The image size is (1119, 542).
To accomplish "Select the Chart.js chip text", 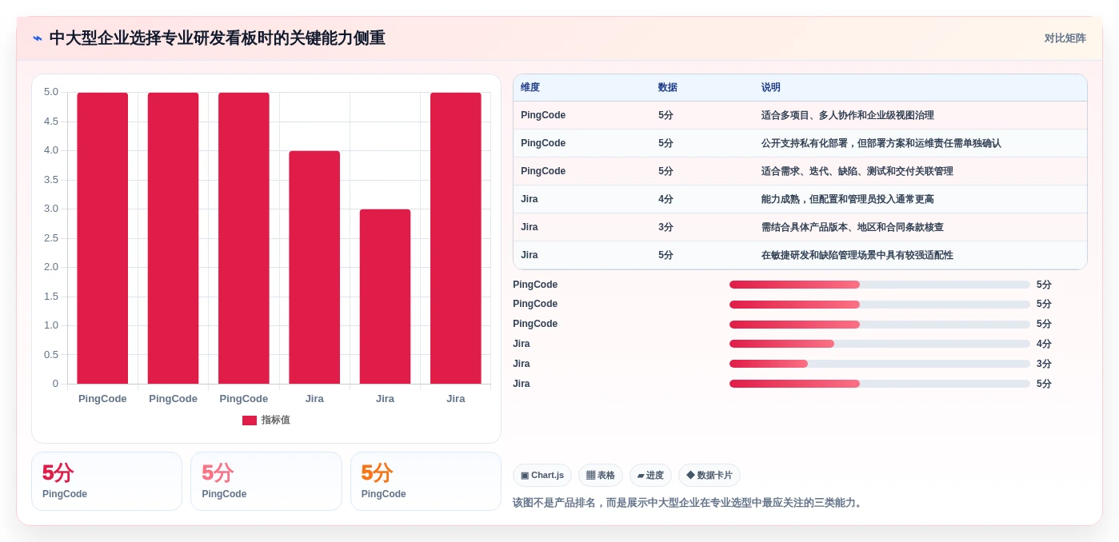I will click(547, 476).
